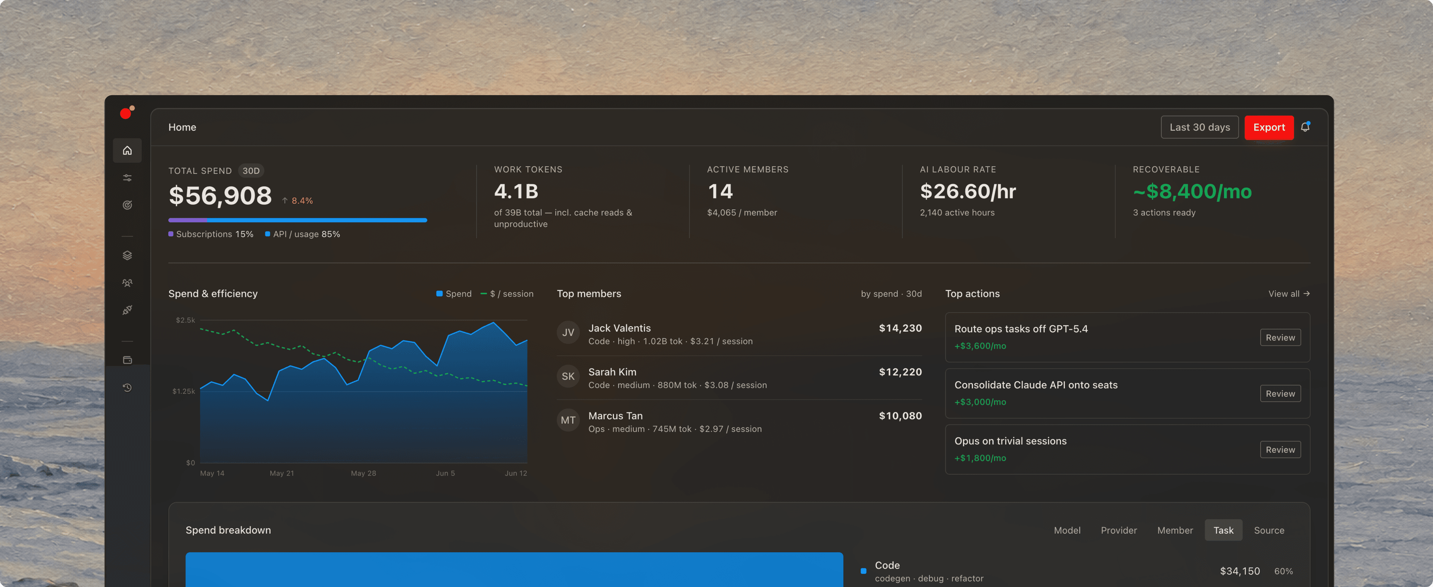The image size is (1433, 587).
Task: Click the 30D badge beside Total Spend
Action: coord(251,171)
